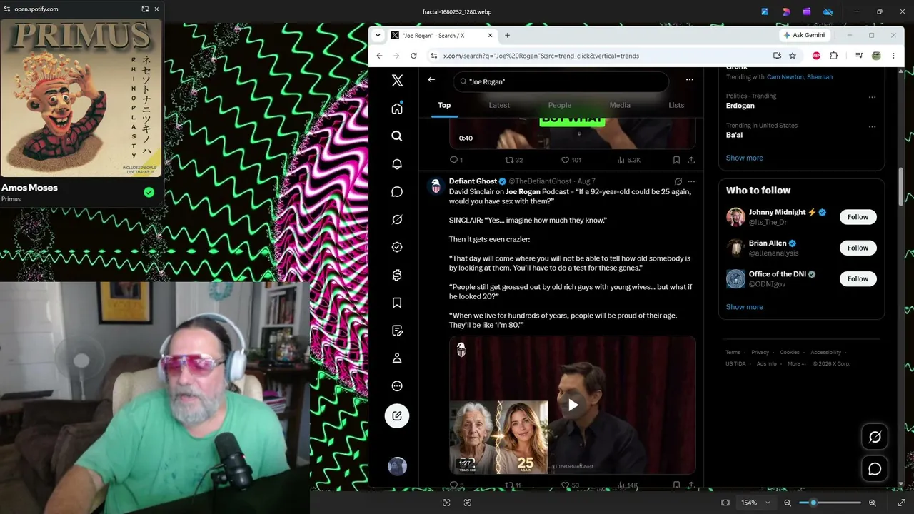Play the Defiant Ghost video
This screenshot has height=514, width=914.
(573, 405)
